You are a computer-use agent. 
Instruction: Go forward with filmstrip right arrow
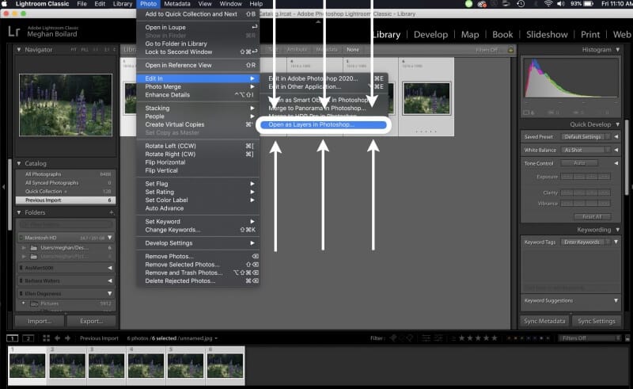click(x=67, y=338)
